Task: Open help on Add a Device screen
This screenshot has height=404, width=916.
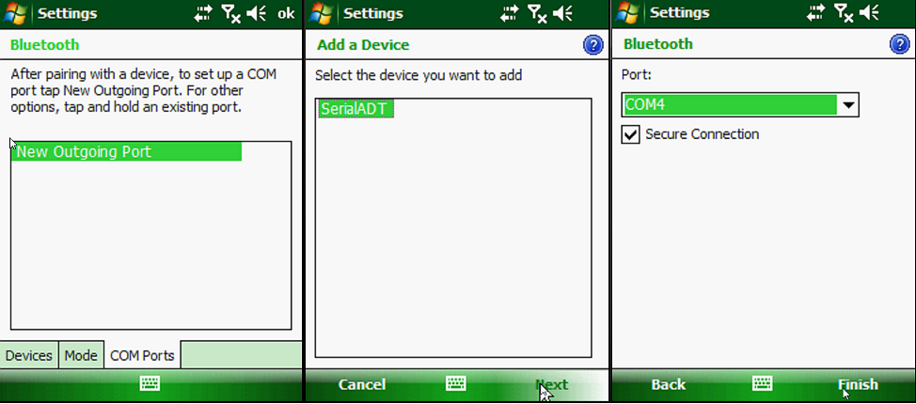Action: point(592,45)
